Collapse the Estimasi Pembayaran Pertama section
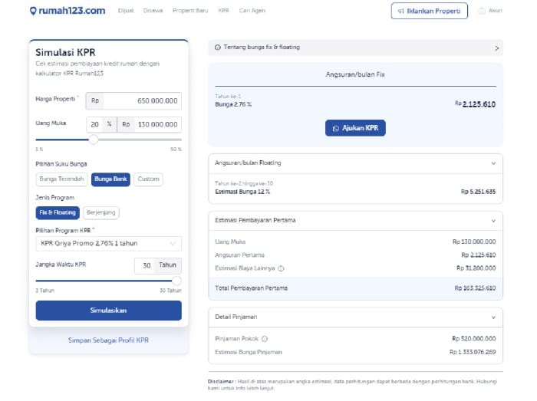This screenshot has width=537, height=401. coord(493,221)
